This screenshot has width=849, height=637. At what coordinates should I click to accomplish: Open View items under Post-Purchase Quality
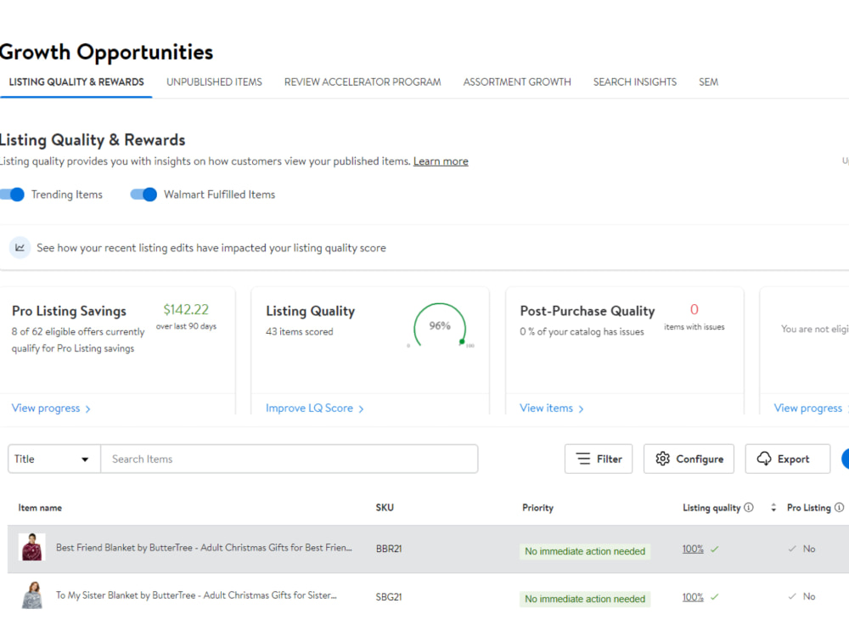coord(552,409)
